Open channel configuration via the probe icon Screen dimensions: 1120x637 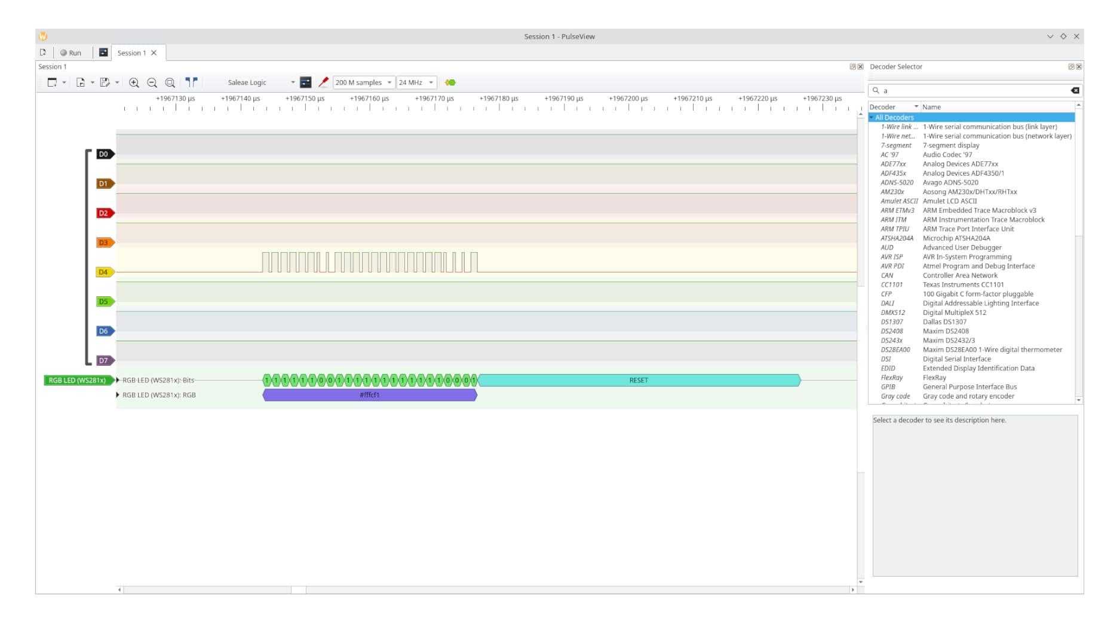323,82
